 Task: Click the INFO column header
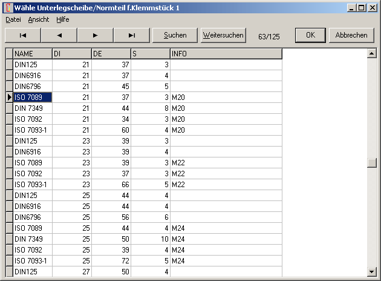[226, 54]
